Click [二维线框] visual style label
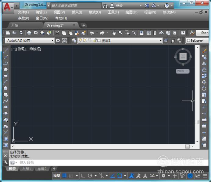 (x=34, y=49)
